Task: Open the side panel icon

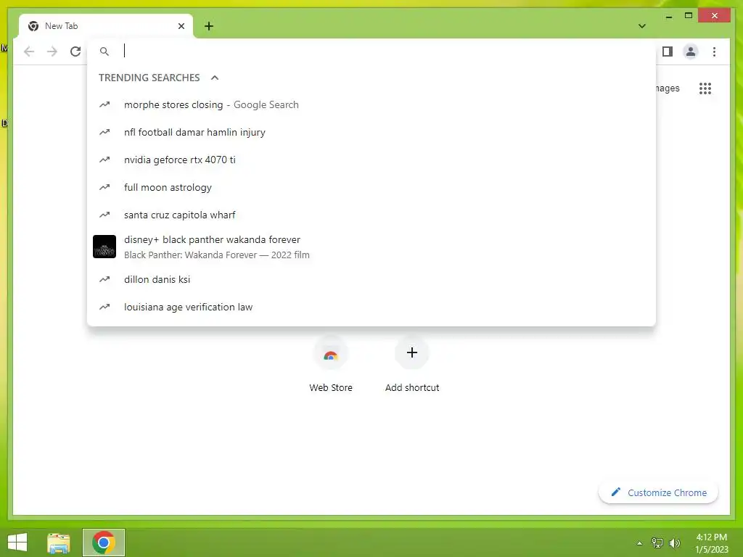Action: pyautogui.click(x=668, y=51)
